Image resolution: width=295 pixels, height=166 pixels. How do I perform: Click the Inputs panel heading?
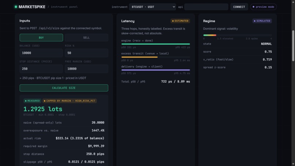(25, 21)
